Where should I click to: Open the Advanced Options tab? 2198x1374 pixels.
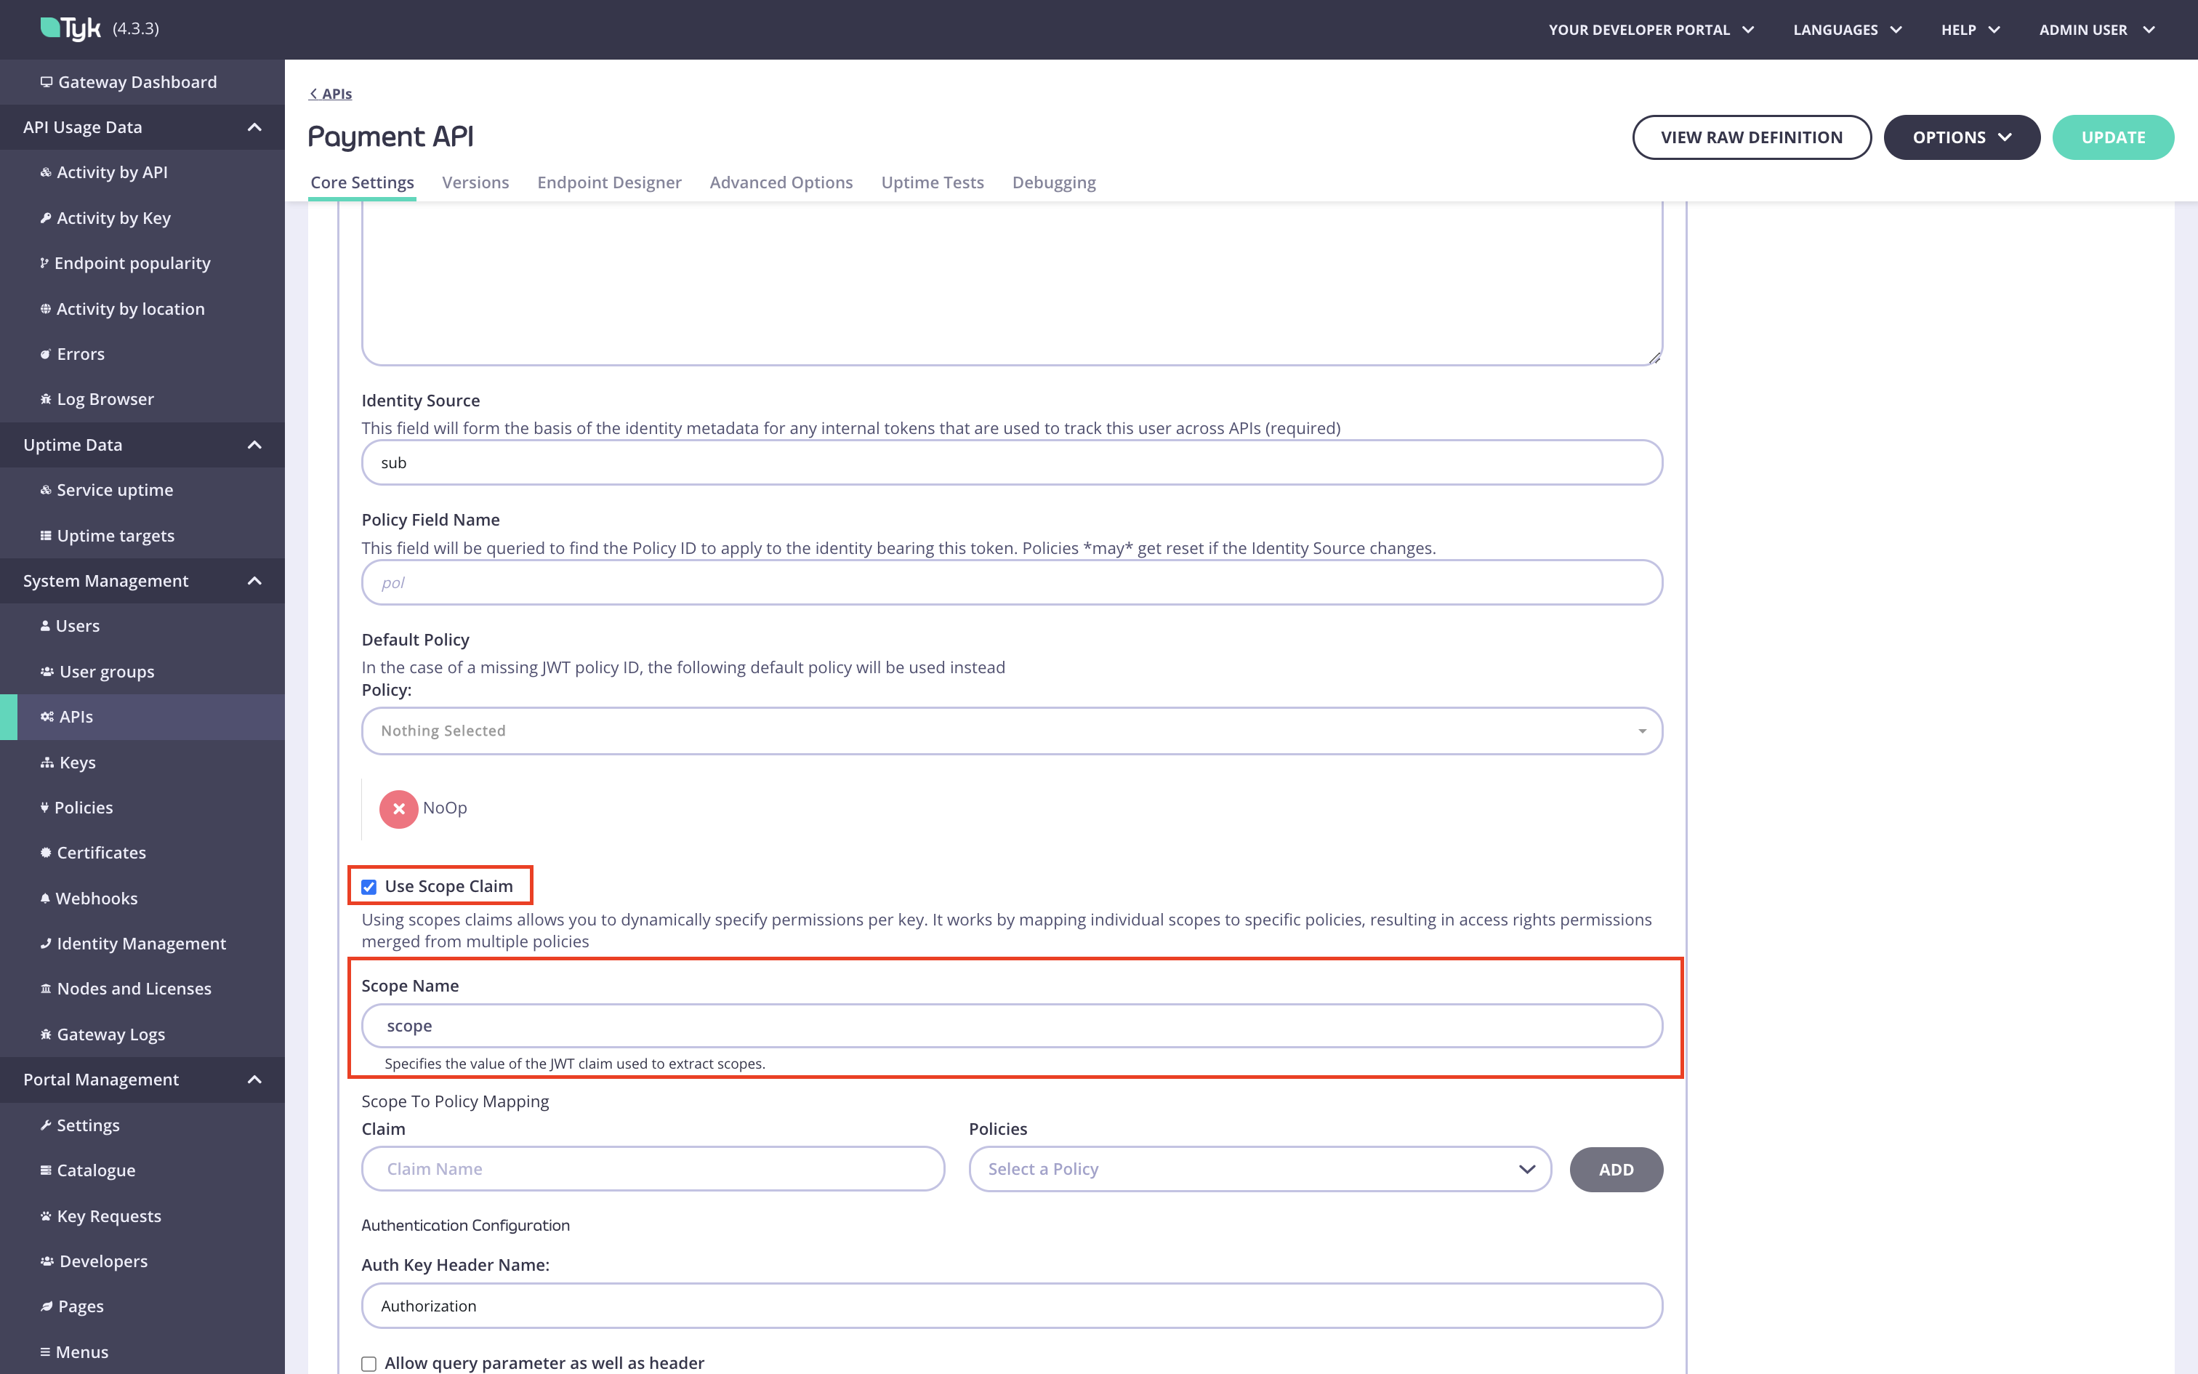[781, 182]
